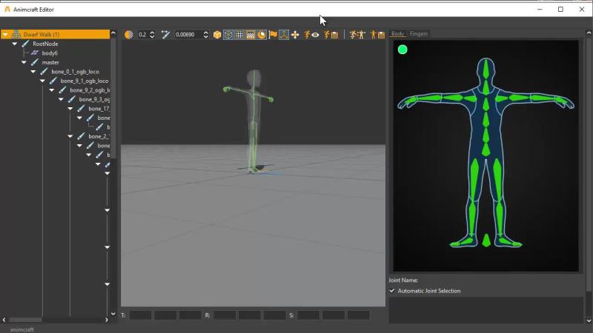Click the hierarchy icon beside Dwarf Walk

pos(16,34)
